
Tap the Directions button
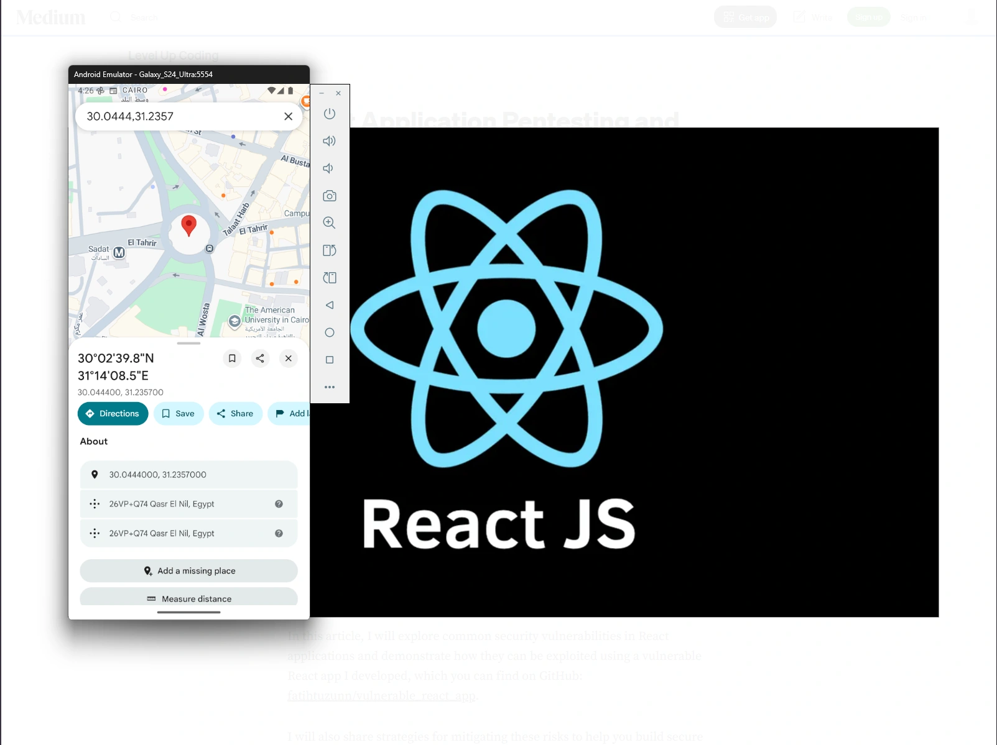point(113,413)
